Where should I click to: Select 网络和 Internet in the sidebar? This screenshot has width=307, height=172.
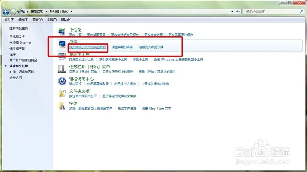[x=20, y=43]
